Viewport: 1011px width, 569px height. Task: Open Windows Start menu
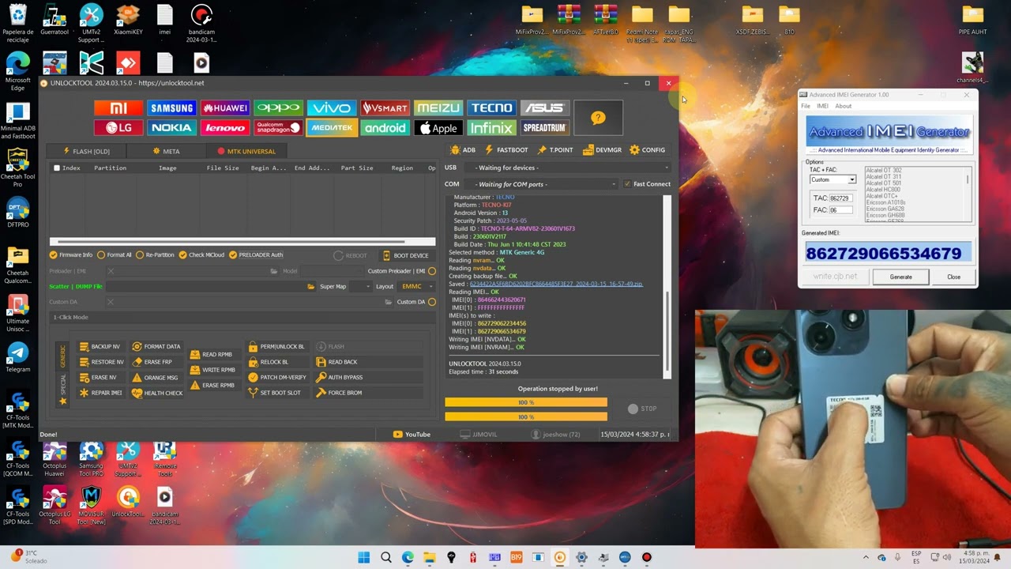363,557
